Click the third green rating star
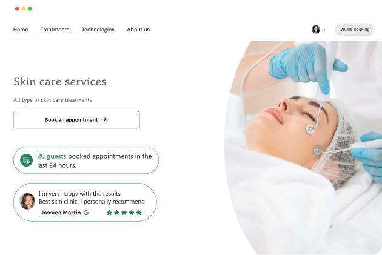This screenshot has height=255, width=382. pos(124,213)
